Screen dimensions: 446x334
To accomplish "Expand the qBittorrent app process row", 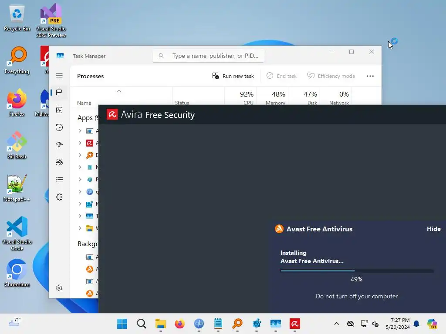I will click(80, 192).
